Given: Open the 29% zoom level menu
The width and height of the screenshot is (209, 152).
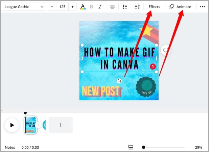Looking at the screenshot, I should pos(199,147).
